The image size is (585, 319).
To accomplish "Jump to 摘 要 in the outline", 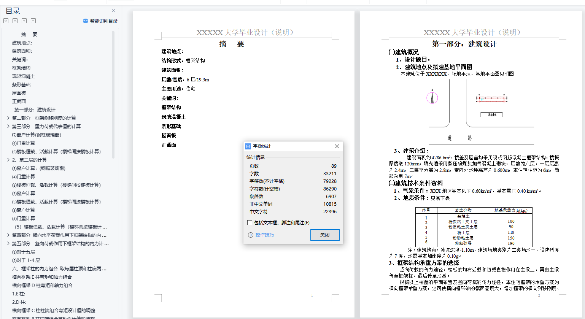I will click(x=29, y=34).
